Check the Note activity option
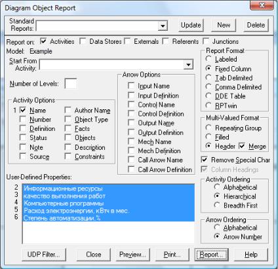This screenshot has height=269, width=278. coord(23,147)
